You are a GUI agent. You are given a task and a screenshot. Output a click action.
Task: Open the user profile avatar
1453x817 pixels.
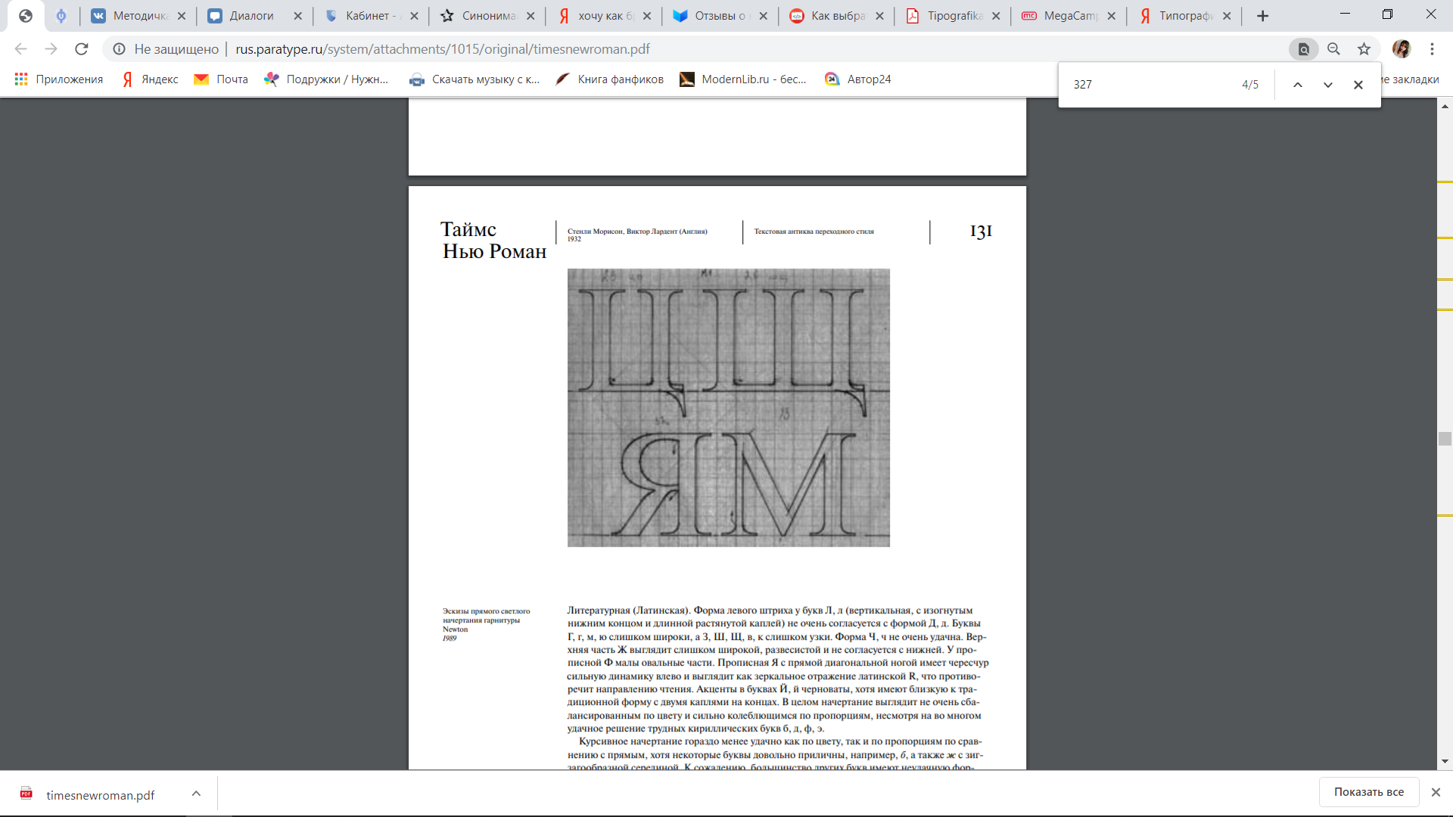1402,49
